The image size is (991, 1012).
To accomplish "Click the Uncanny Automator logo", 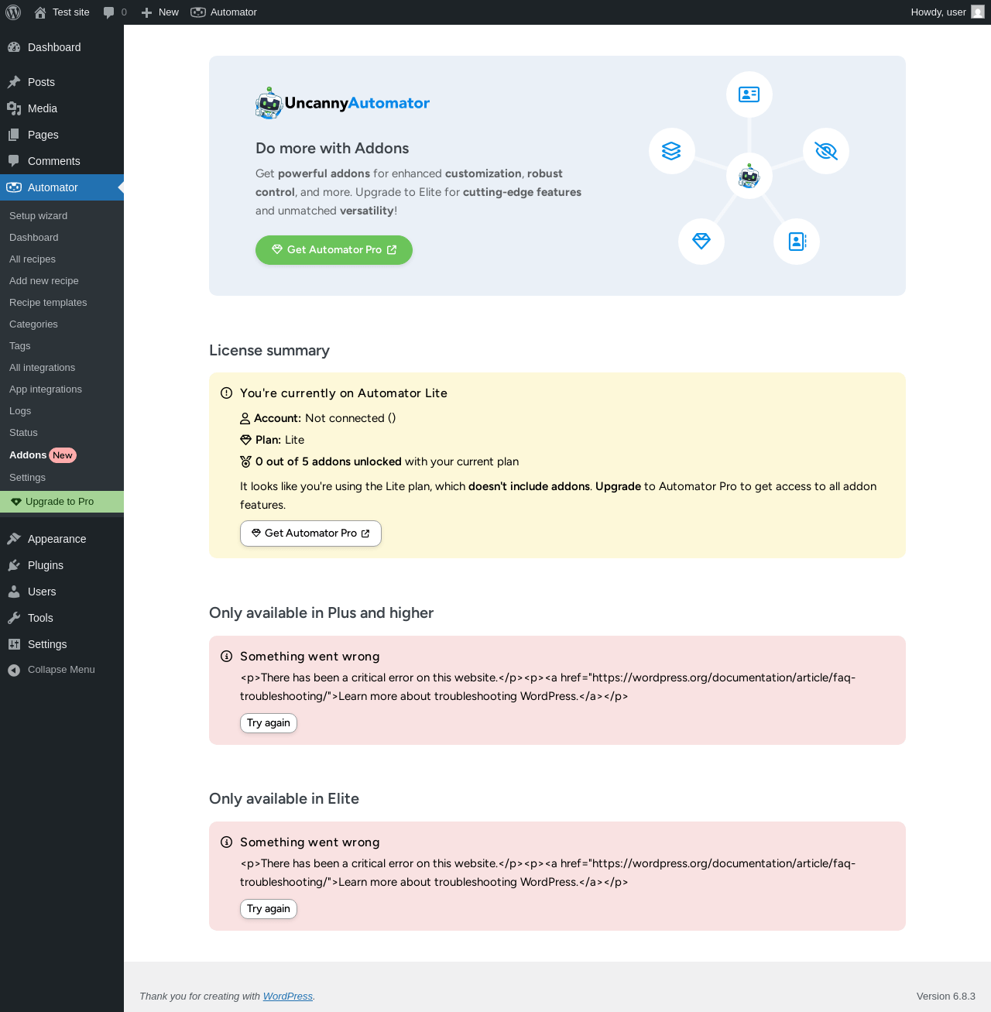I will pos(342,103).
